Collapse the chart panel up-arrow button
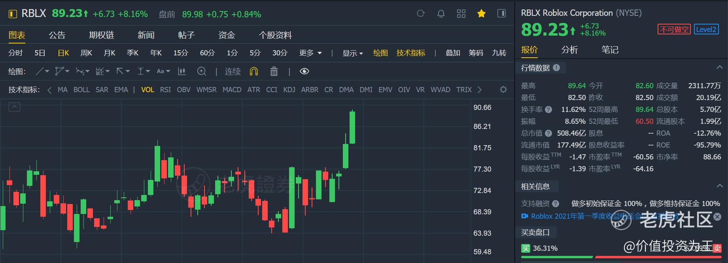728x263 pixels. (x=14, y=107)
